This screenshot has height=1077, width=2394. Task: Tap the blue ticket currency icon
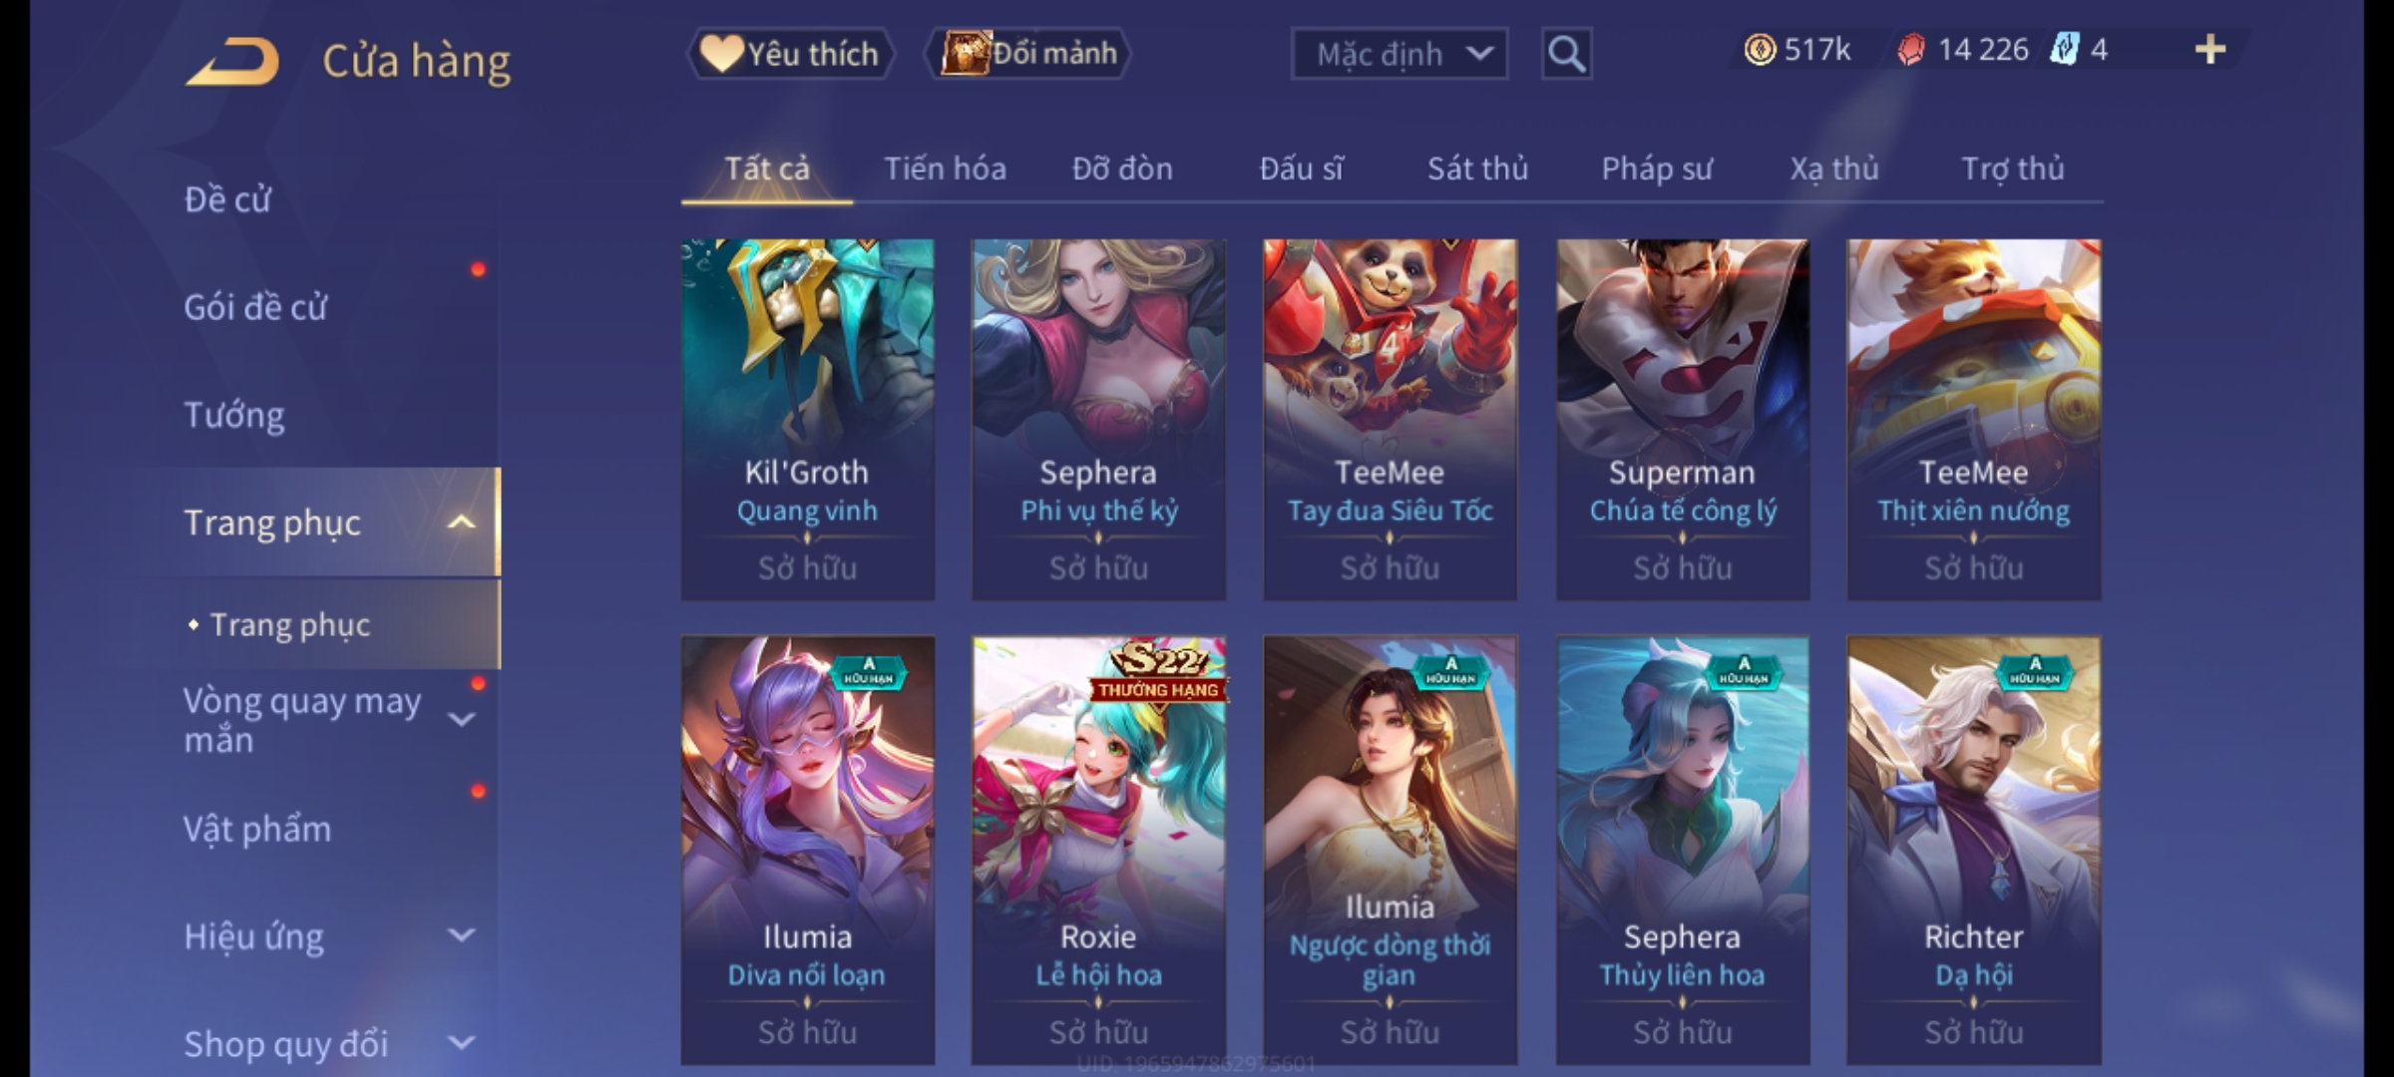(x=2063, y=49)
